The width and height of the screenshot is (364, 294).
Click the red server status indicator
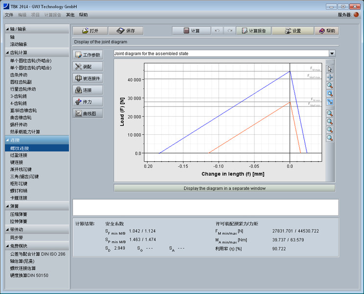click(x=356, y=15)
